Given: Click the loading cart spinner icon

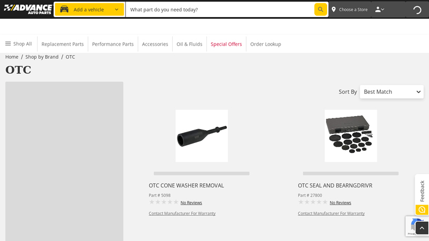Looking at the screenshot, I should [x=417, y=10].
